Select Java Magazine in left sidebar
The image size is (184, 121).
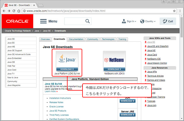coord(21,85)
